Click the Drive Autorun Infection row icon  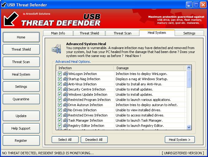pos(65,105)
